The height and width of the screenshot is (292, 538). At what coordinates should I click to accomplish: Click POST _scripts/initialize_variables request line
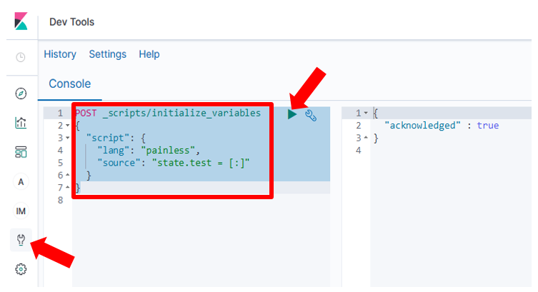tap(168, 113)
